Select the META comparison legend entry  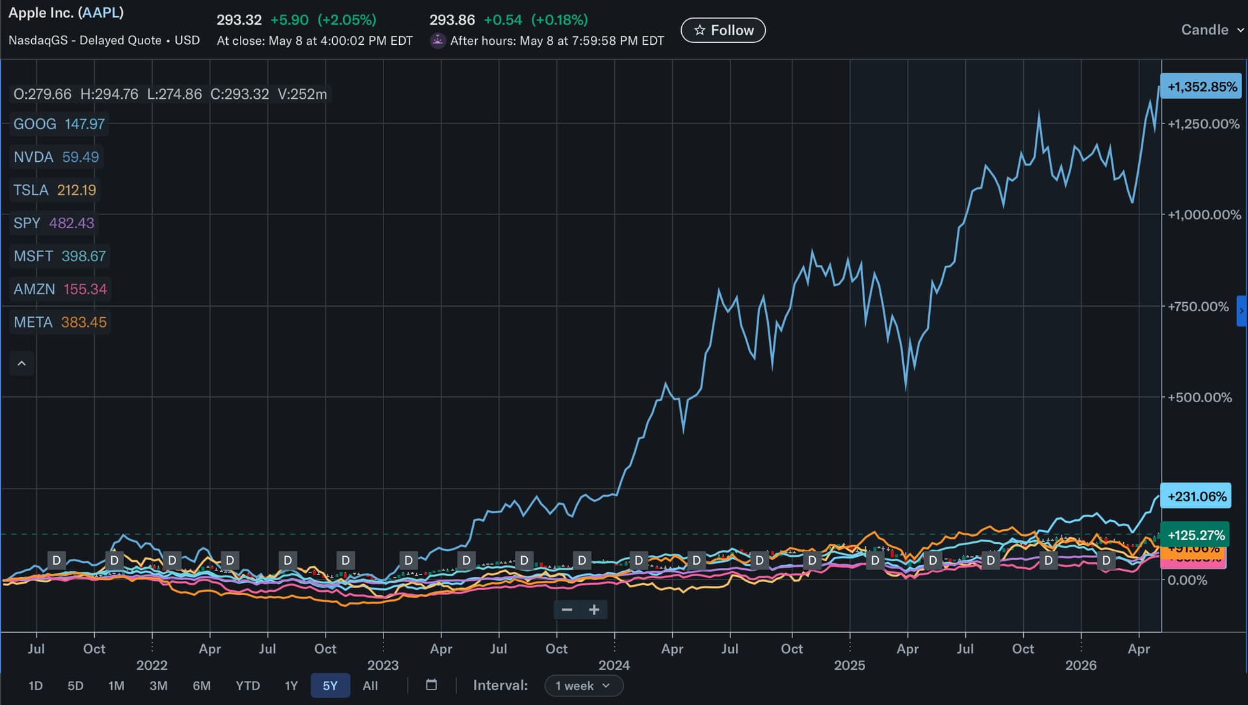pos(60,323)
